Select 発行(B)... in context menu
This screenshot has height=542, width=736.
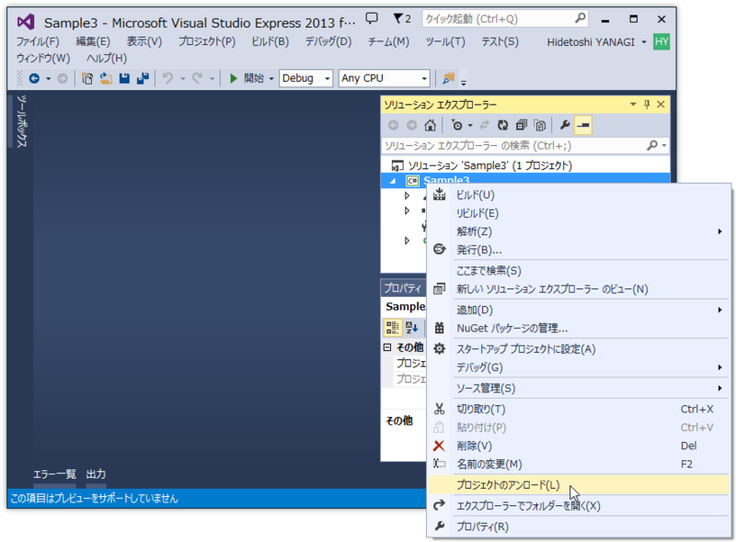(x=579, y=250)
